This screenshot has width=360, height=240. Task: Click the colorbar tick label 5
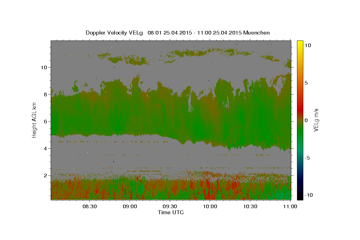click(306, 83)
